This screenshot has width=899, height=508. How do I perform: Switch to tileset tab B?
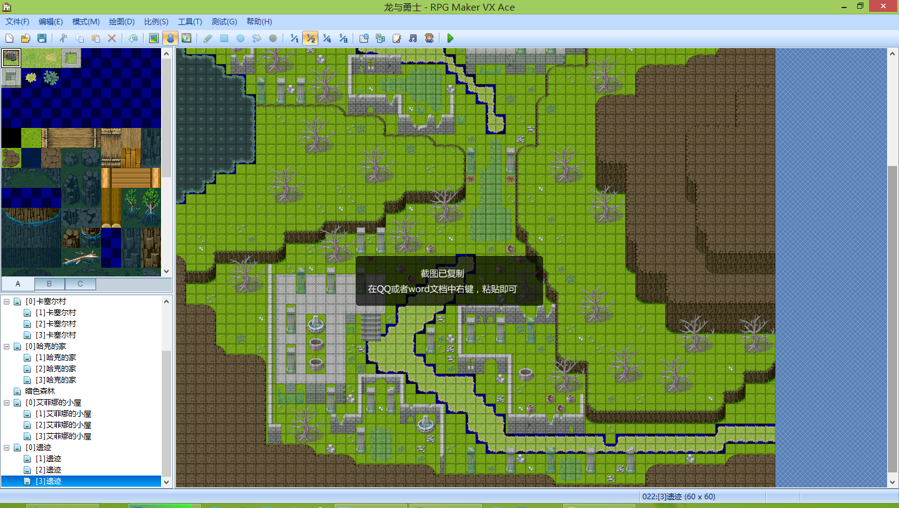[49, 284]
